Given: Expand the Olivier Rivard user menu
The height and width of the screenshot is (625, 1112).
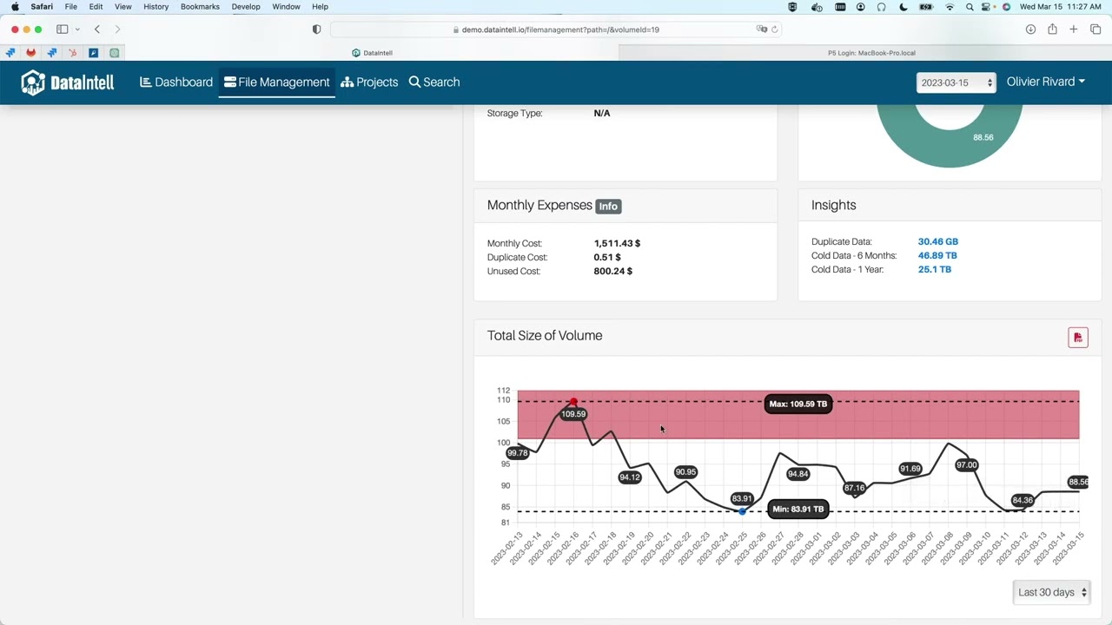Looking at the screenshot, I should click(x=1045, y=82).
